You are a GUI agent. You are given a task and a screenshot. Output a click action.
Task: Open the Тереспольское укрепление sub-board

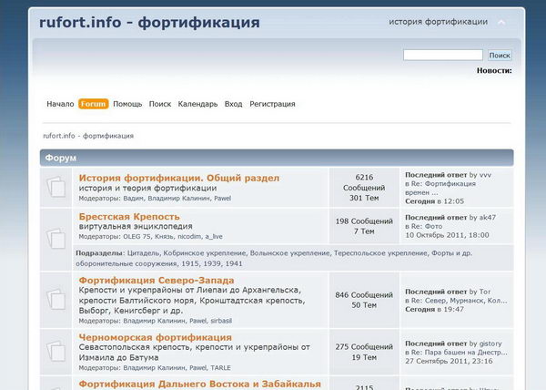click(x=380, y=253)
